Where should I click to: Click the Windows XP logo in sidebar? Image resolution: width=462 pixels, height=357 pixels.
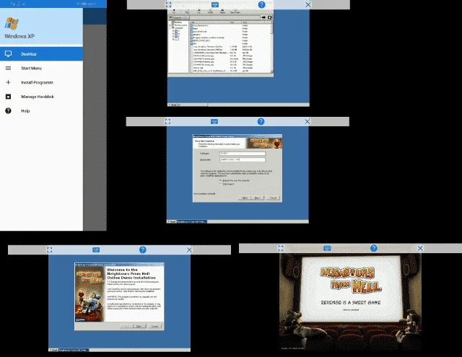pyautogui.click(x=12, y=24)
